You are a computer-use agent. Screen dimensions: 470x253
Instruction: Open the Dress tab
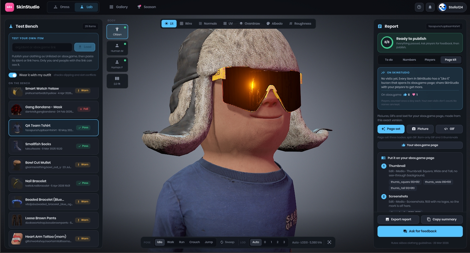coord(62,7)
